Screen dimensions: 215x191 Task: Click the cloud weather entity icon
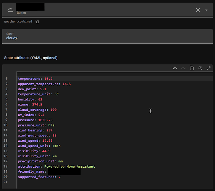coord(10,10)
